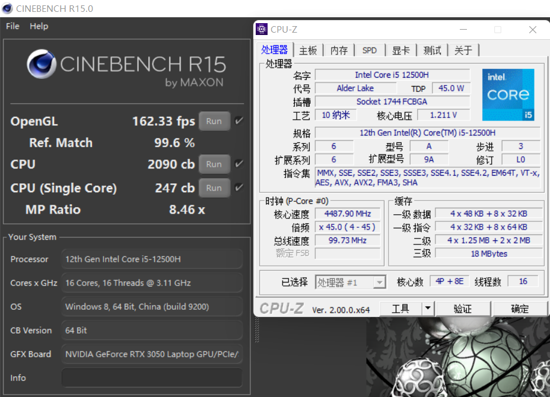
Task: Open the 测试 tab
Action: [x=432, y=50]
